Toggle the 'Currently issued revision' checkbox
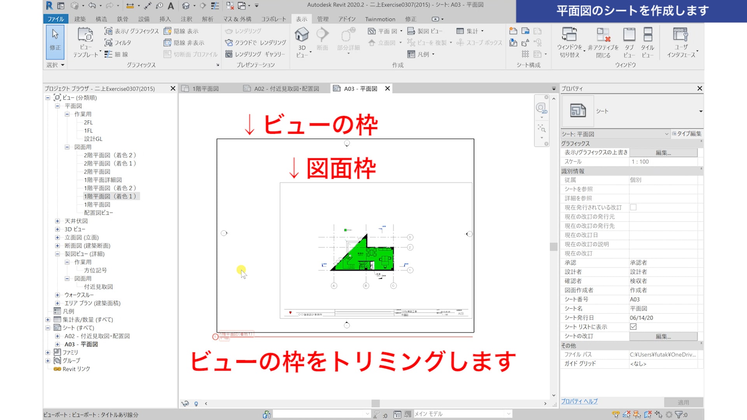The height and width of the screenshot is (420, 747). pos(633,208)
